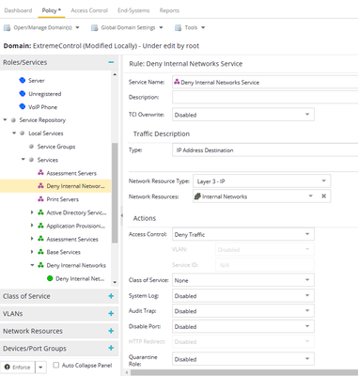Open the Disable Port dropdown

tap(307, 326)
